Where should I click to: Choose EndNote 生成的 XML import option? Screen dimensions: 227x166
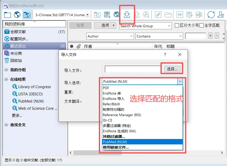coord(142,131)
